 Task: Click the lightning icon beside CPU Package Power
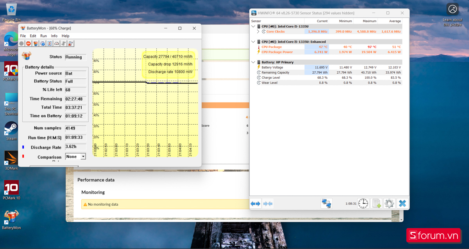259,52
